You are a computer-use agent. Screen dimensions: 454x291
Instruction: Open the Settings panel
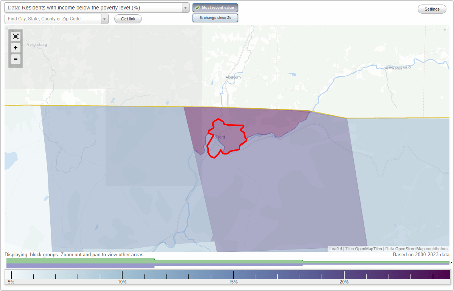pyautogui.click(x=432, y=9)
